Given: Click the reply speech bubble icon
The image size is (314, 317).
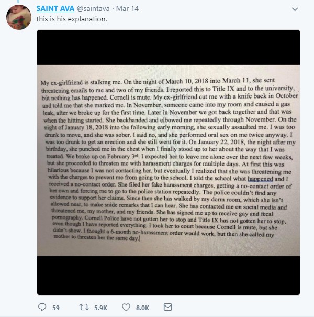Looking at the screenshot, I should 41,308.
